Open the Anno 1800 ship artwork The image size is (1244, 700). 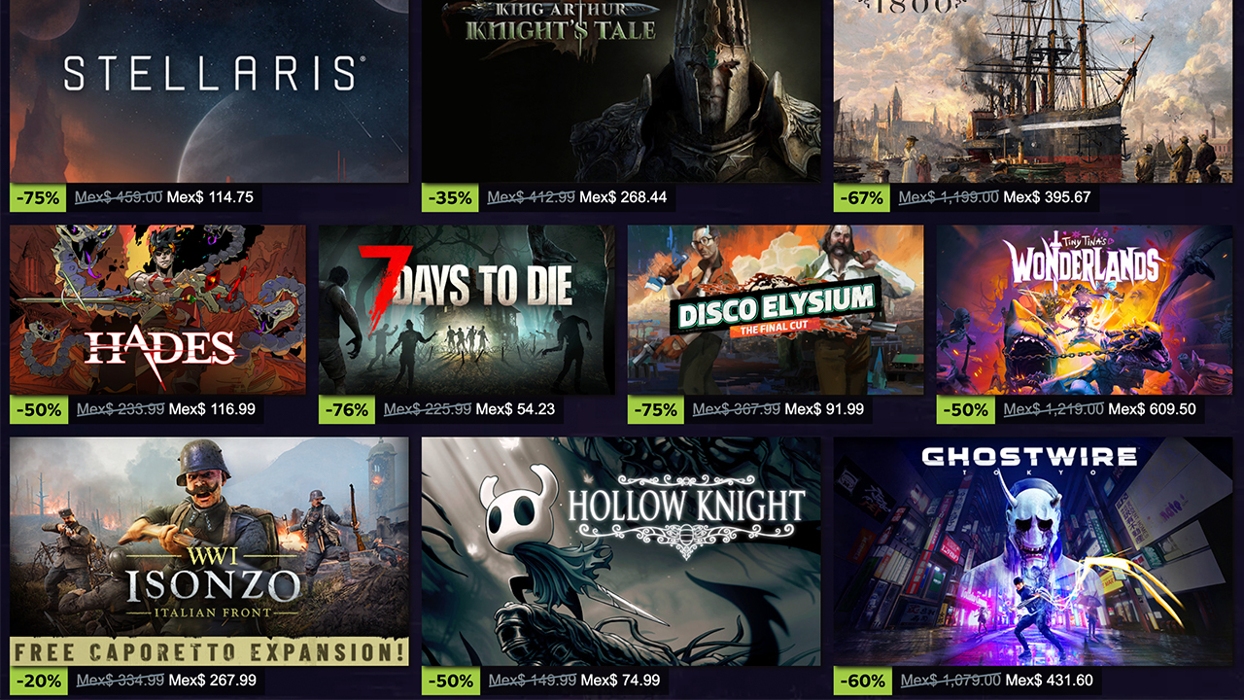pyautogui.click(x=1033, y=90)
